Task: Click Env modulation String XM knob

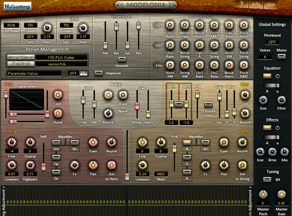Action: pyautogui.click(x=185, y=65)
